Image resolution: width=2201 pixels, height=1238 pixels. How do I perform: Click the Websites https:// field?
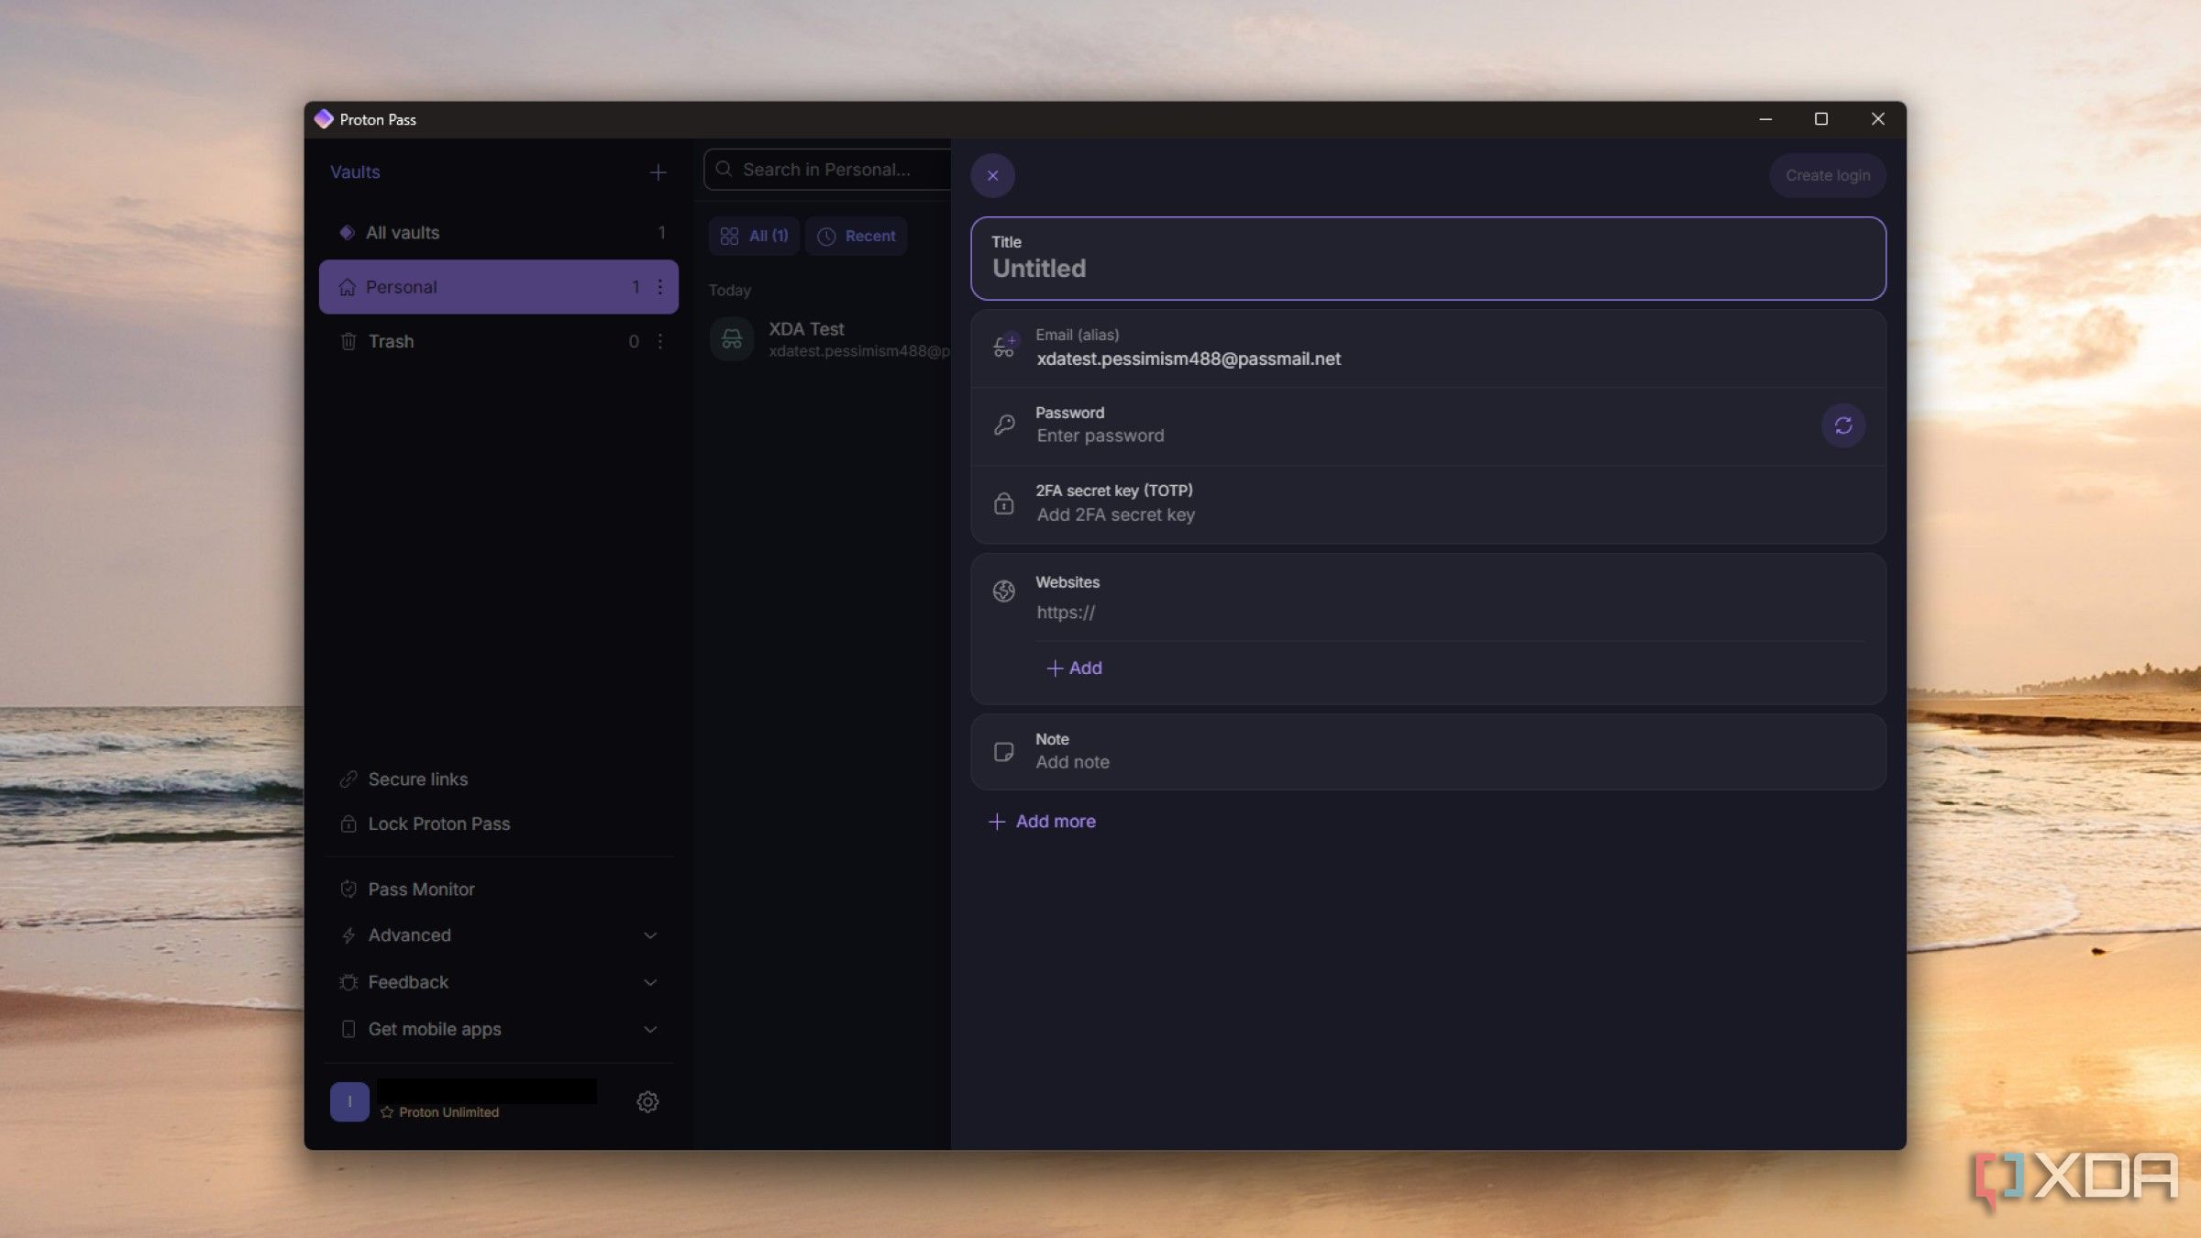click(1449, 613)
